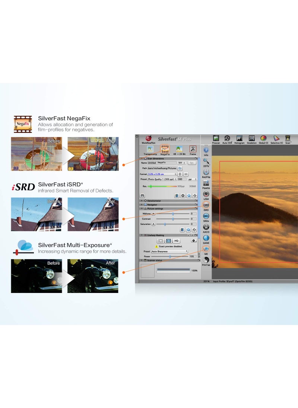This screenshot has width=298, height=408.
Task: Open the ppi unit dropdown
Action: tap(192, 179)
